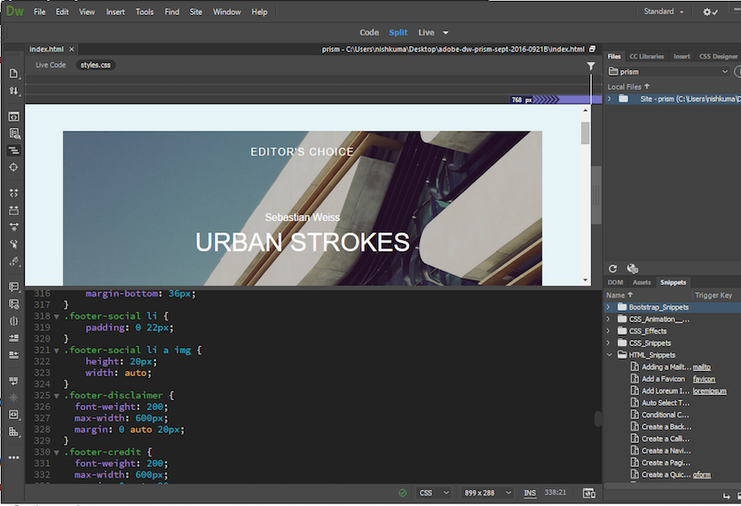Switch to the CC Libraries tab
The image size is (741, 506).
646,56
